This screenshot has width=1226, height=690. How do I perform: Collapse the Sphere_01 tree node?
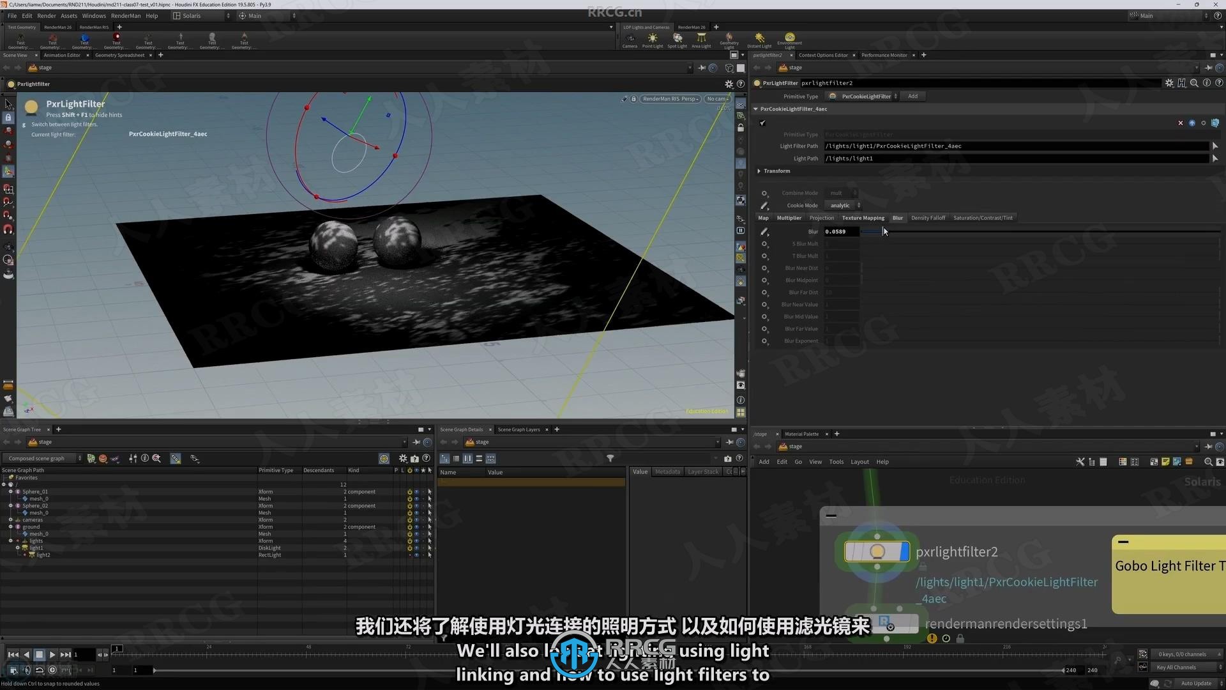(x=10, y=492)
